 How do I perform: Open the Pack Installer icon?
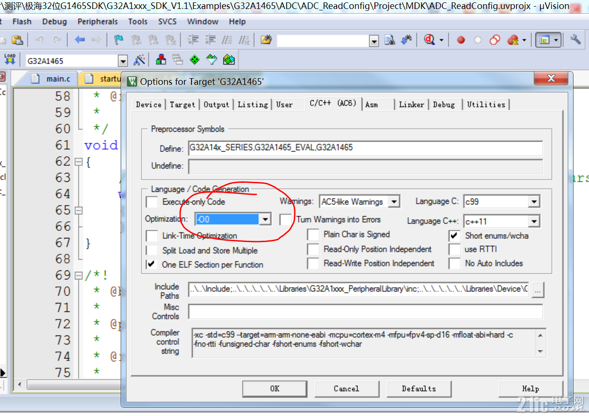coord(229,60)
